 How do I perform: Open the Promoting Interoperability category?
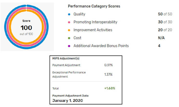[x=95, y=22]
